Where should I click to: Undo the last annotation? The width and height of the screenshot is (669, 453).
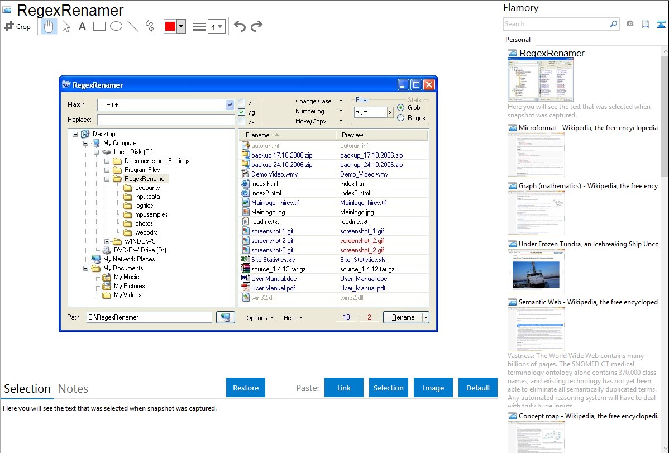(240, 26)
